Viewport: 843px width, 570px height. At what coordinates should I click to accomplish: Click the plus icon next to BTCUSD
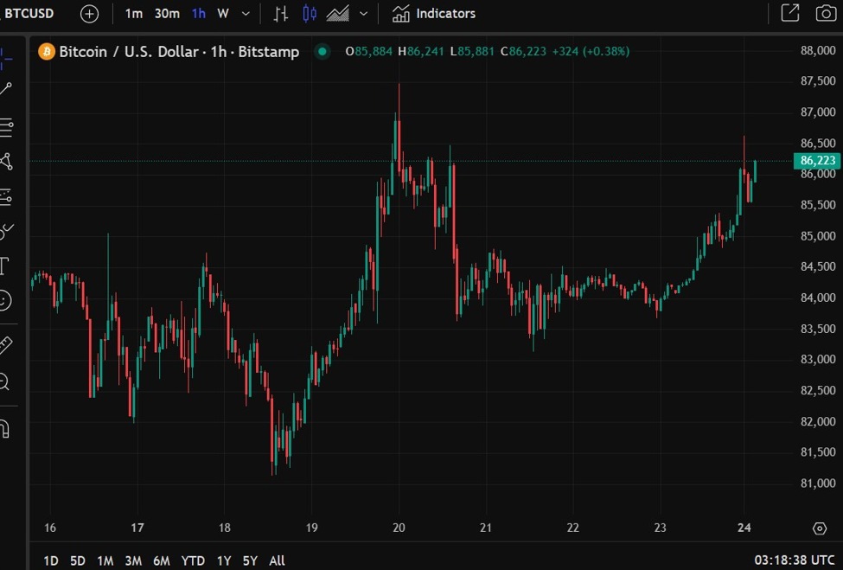pos(89,13)
